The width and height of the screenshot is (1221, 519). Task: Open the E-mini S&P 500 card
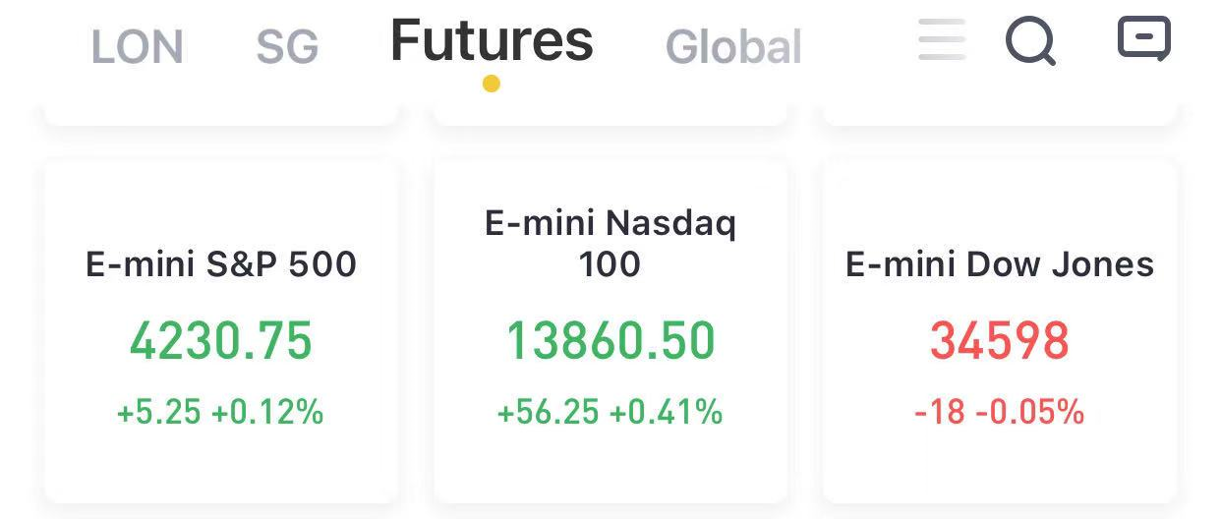(x=221, y=331)
